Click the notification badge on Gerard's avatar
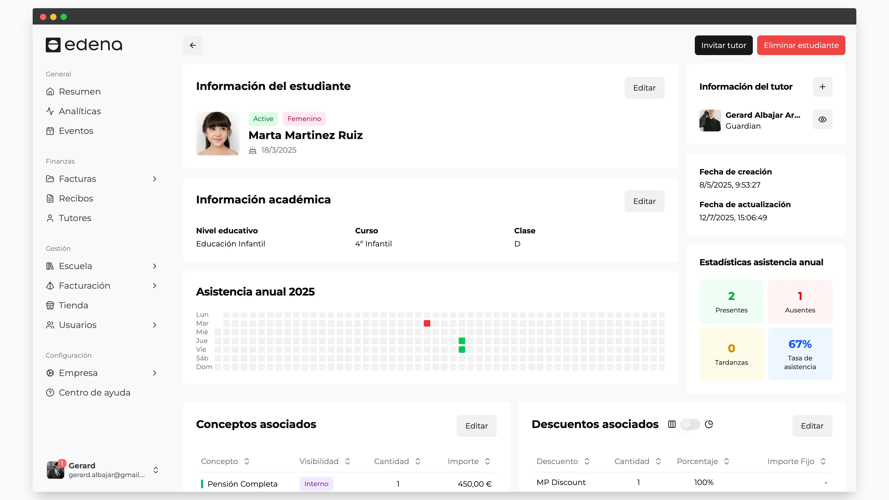 click(62, 463)
